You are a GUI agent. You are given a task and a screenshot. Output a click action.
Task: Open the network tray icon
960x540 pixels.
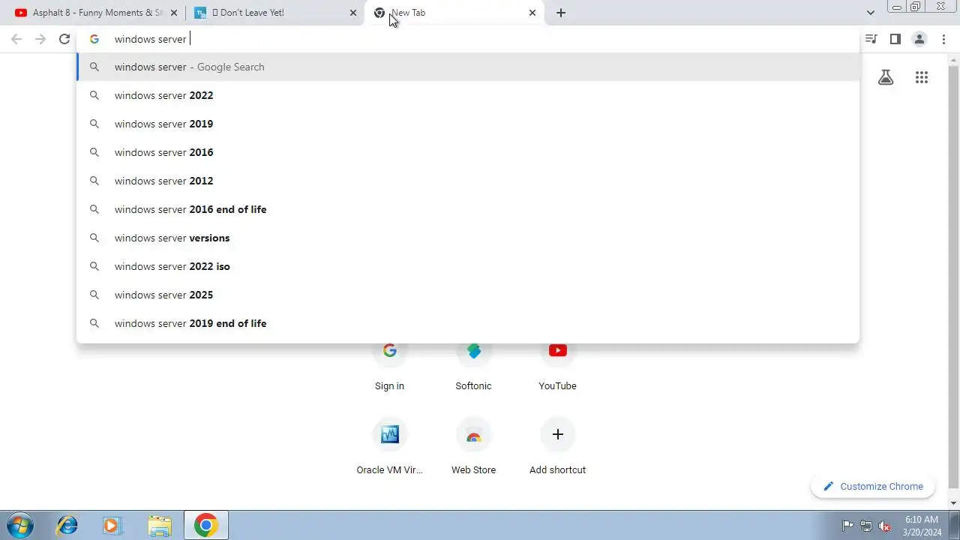(x=866, y=526)
